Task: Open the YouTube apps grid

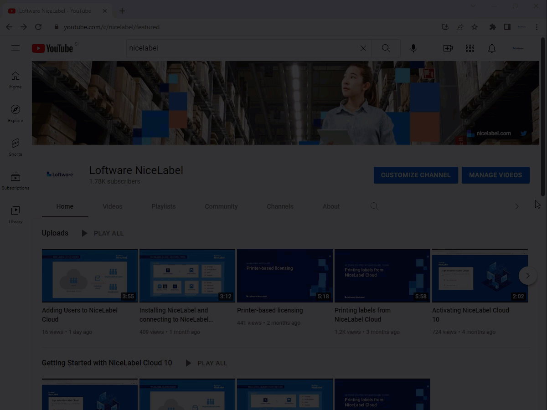Action: click(x=470, y=48)
